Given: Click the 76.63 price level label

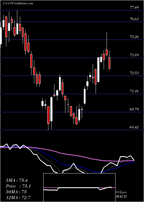Looking at the screenshot, I should (134, 19).
